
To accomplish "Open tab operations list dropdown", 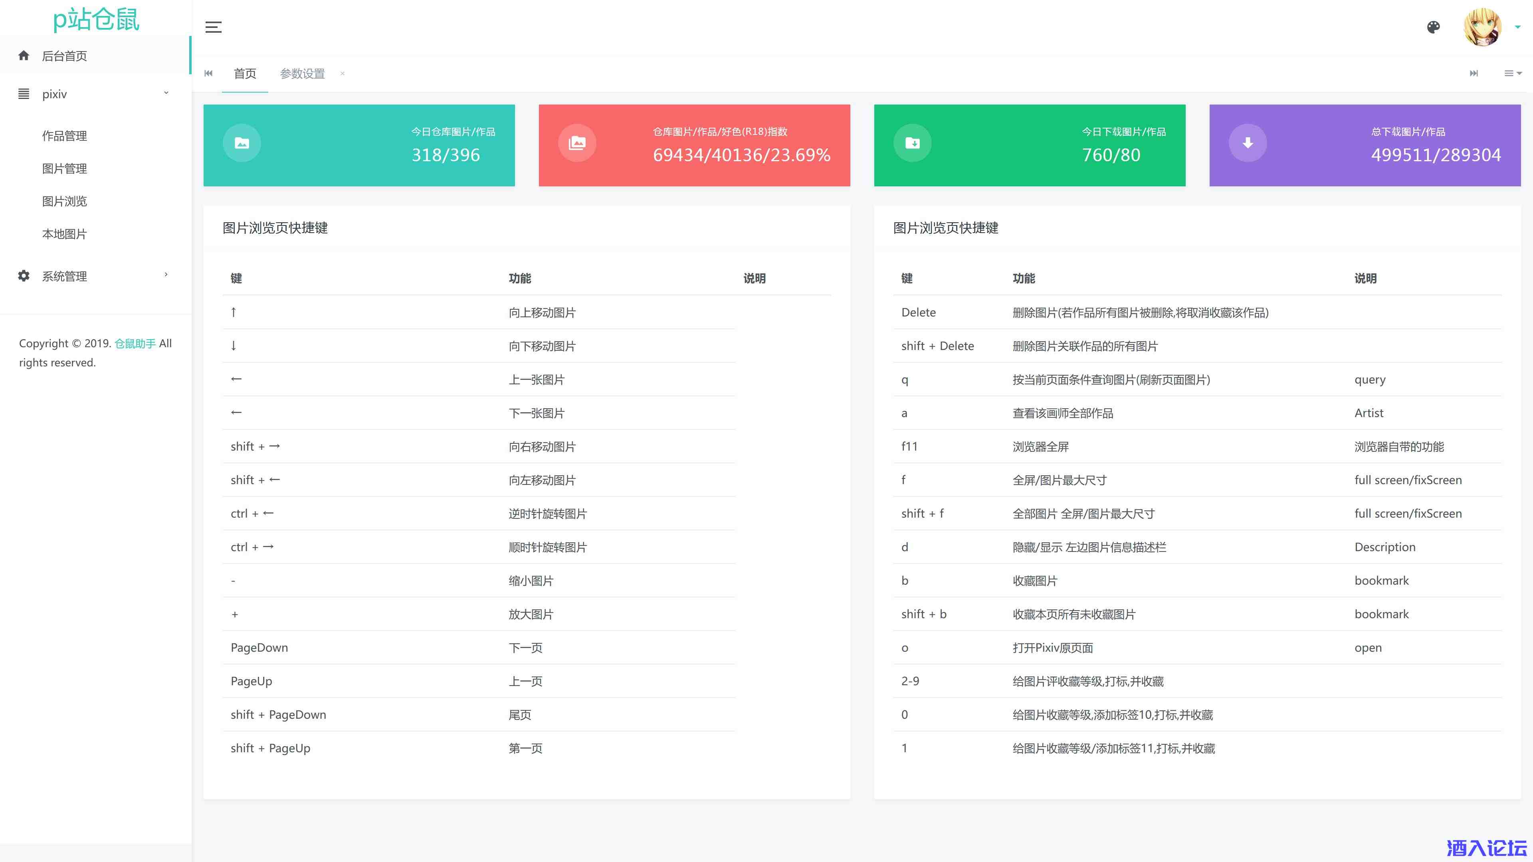I will click(1512, 73).
